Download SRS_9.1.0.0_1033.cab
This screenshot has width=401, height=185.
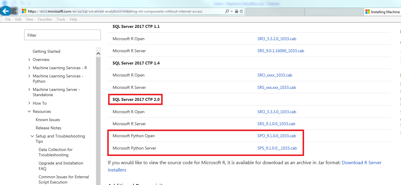pos(276,124)
